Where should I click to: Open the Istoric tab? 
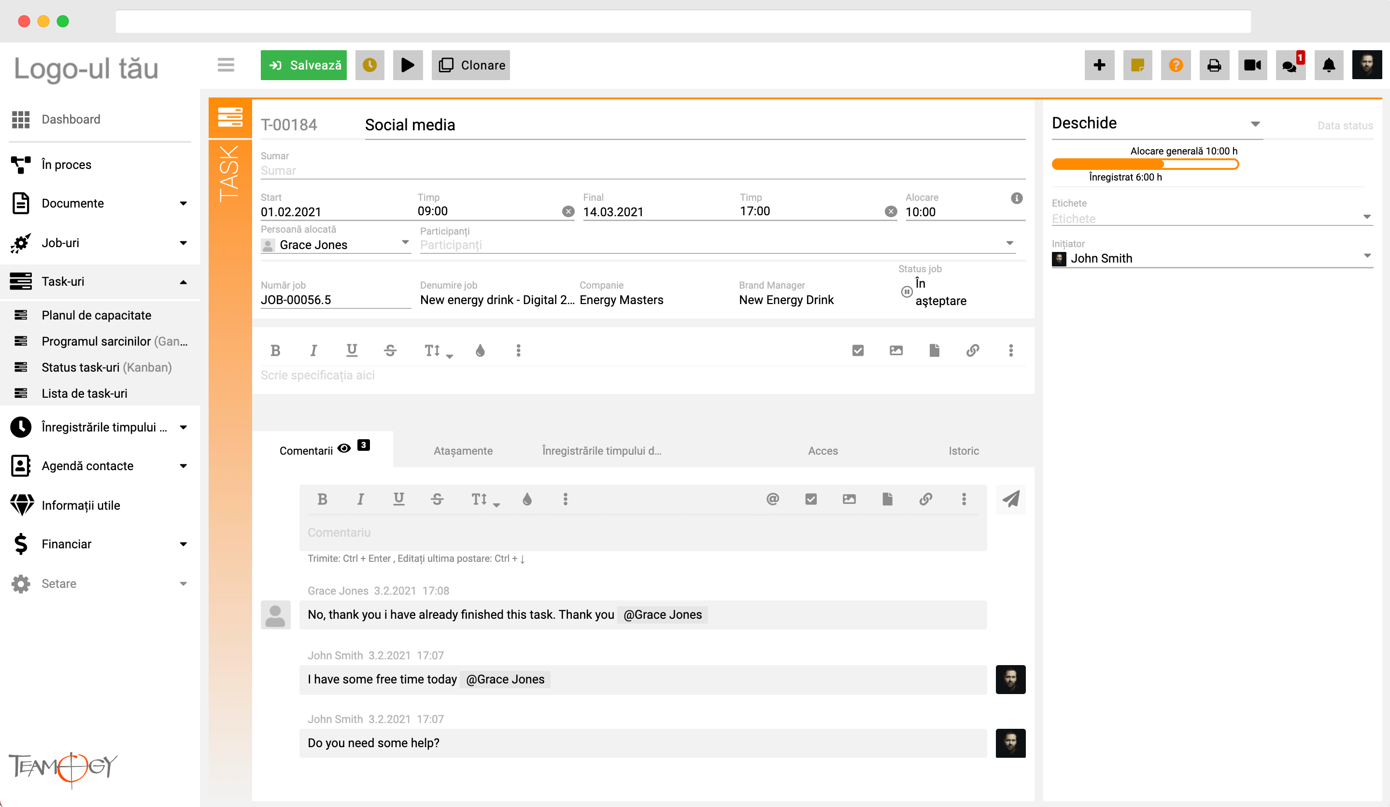point(964,451)
